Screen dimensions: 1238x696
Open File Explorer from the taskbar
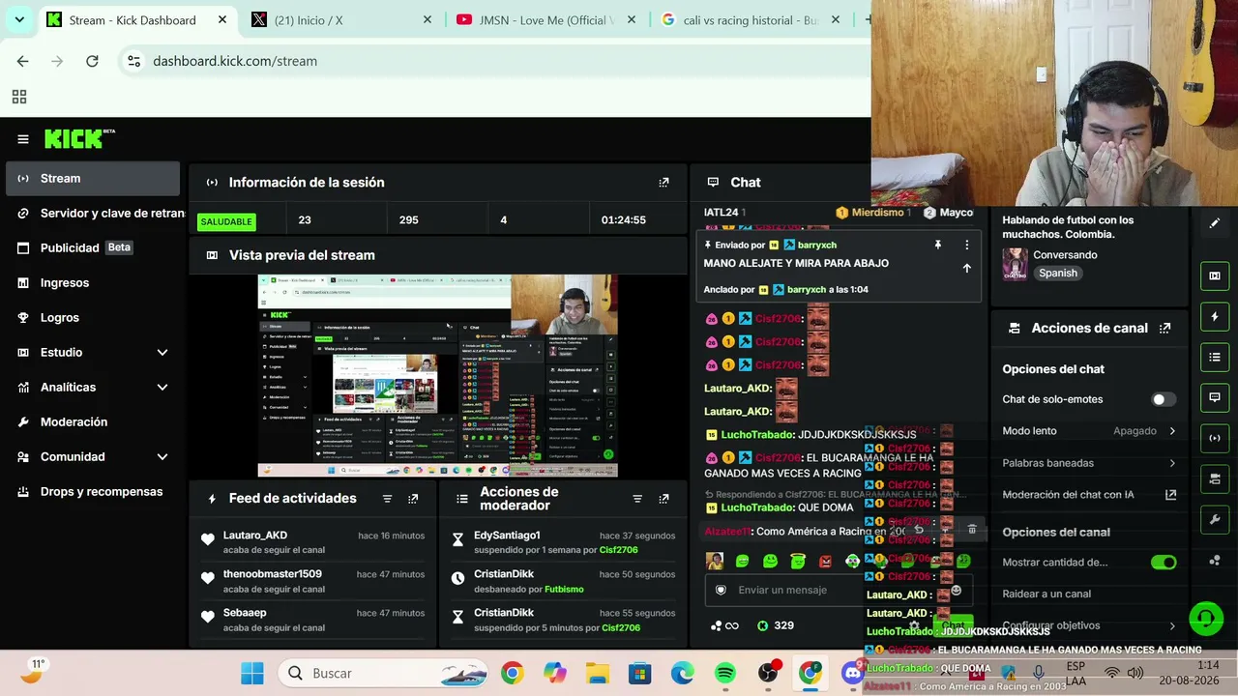(x=598, y=673)
